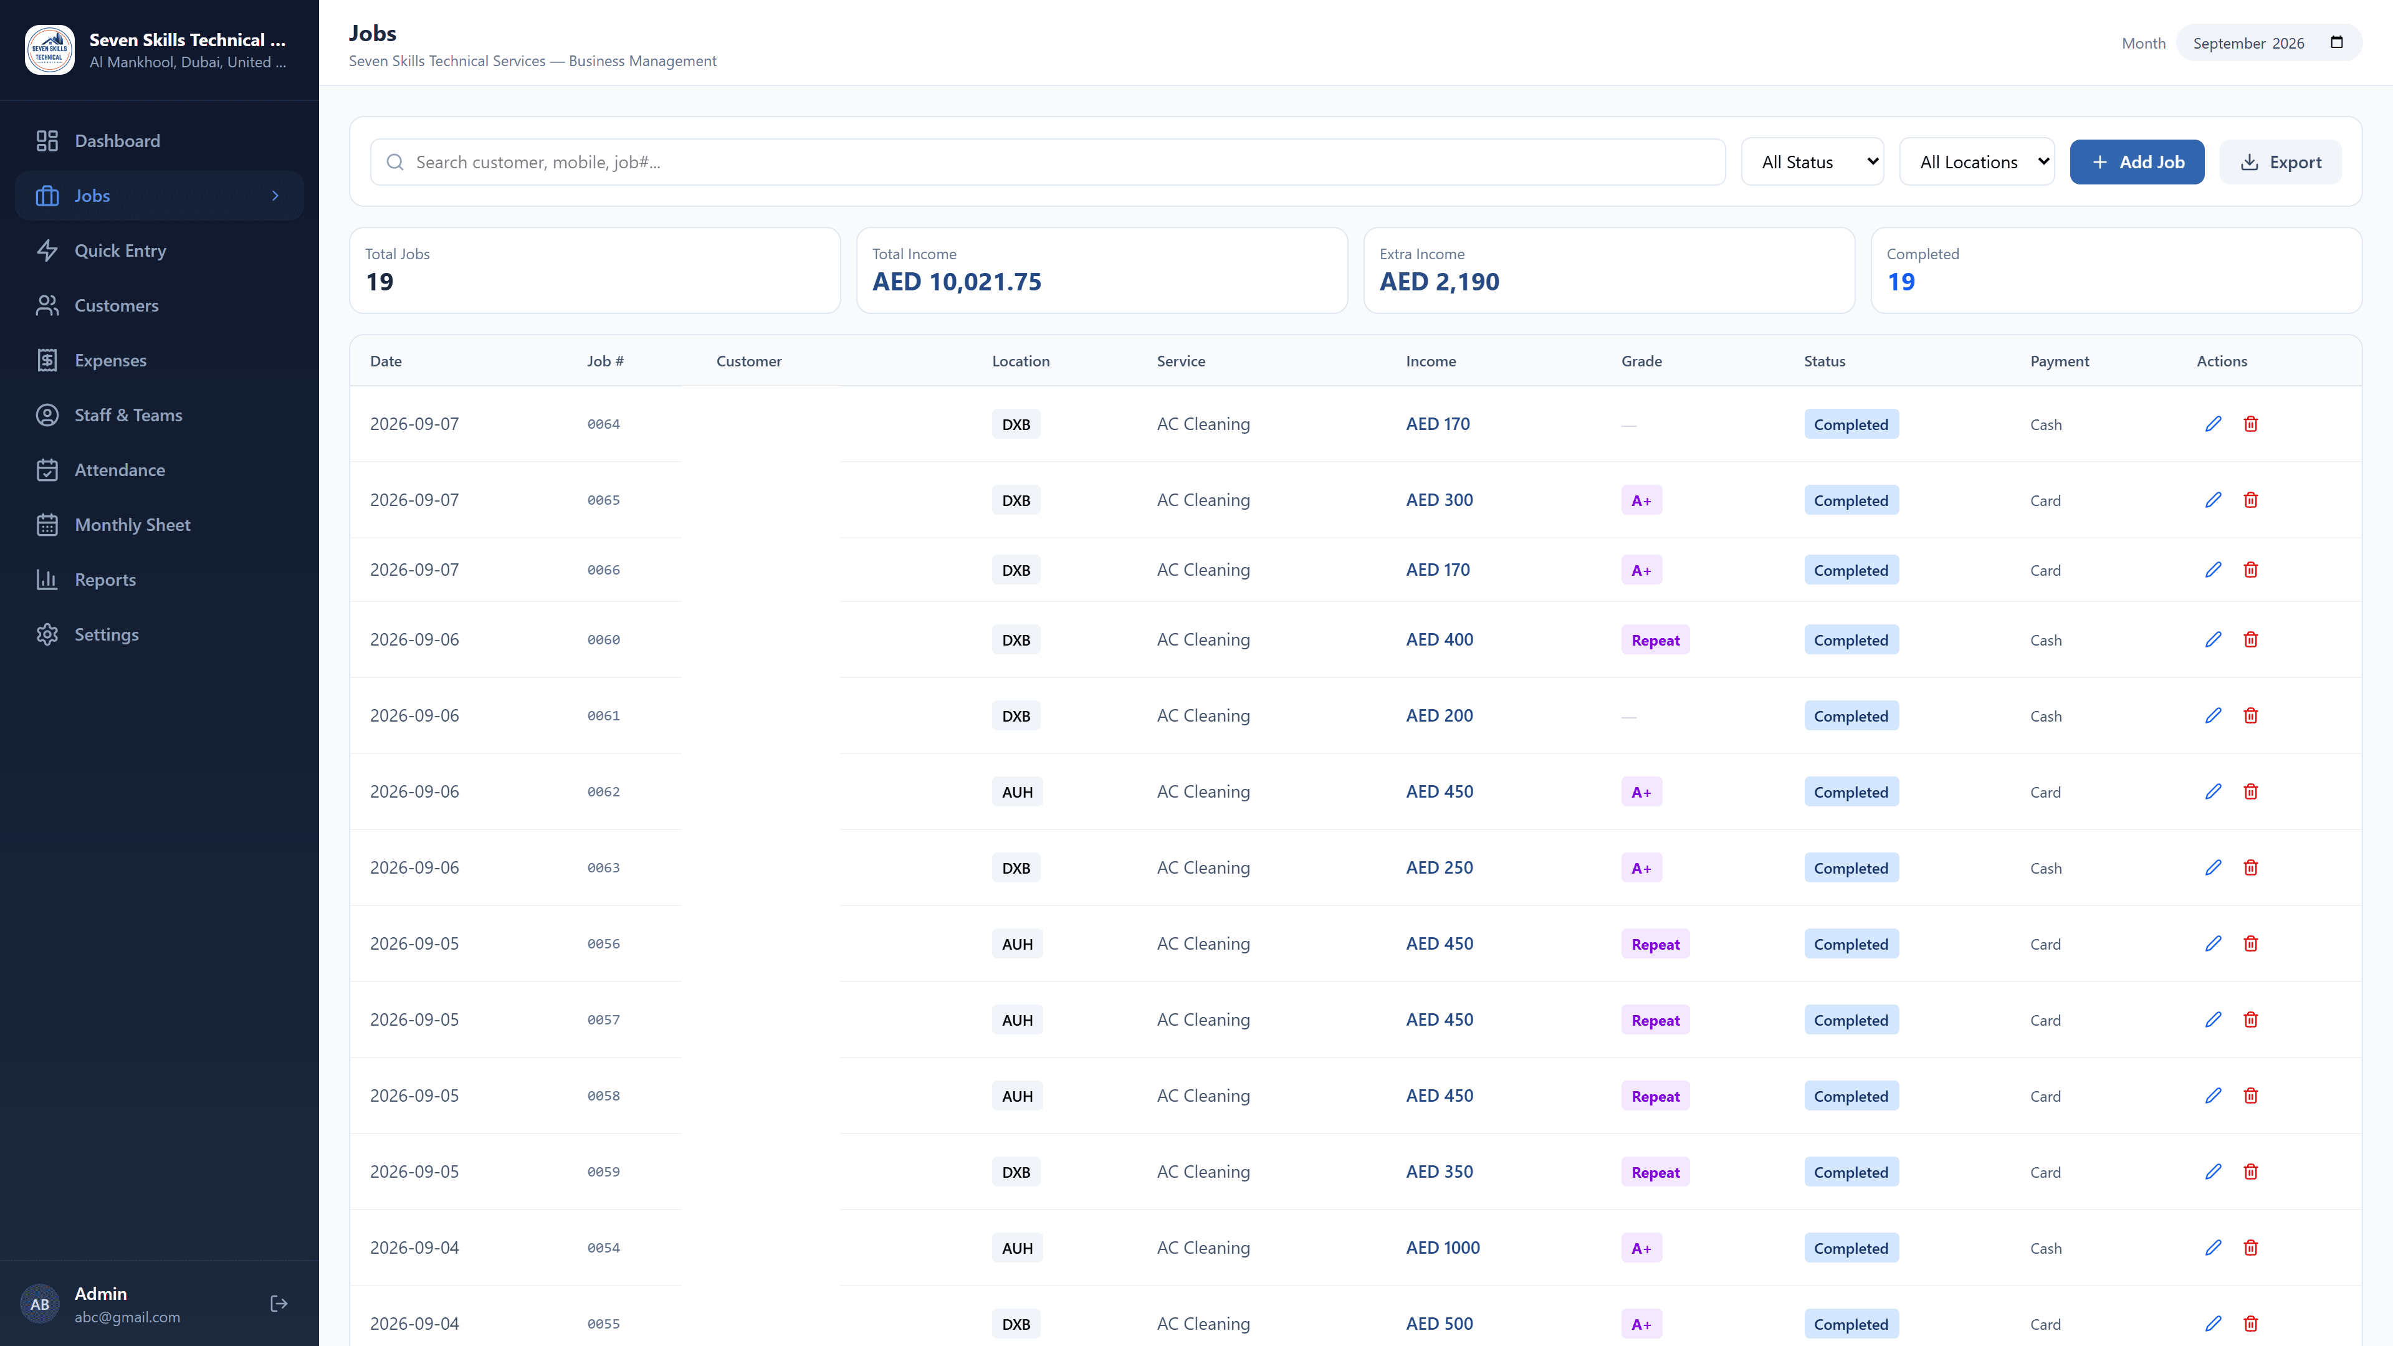2393x1346 pixels.
Task: Click the Attendance calendar icon
Action: coord(47,470)
